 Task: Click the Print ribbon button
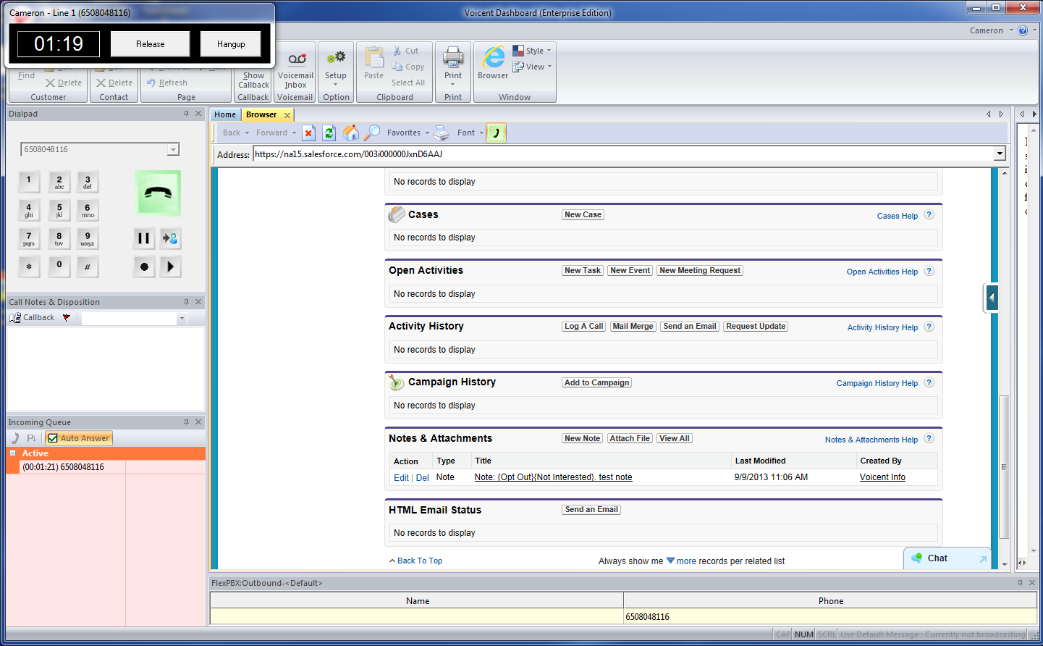coord(453,67)
